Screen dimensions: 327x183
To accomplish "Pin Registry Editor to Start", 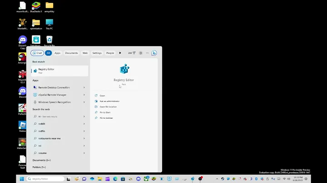I will point(105,112).
